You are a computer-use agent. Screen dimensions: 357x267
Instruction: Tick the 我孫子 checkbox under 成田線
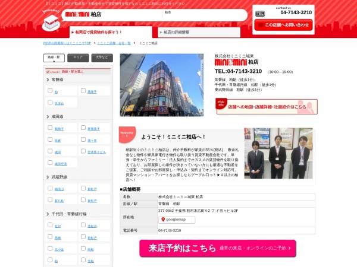[50, 128]
